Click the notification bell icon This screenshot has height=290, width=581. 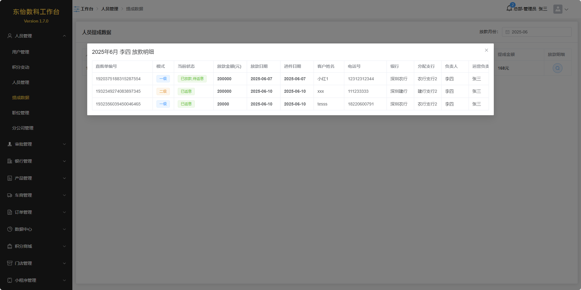click(509, 9)
